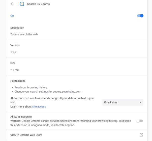Viewport: 152px width, 141px height.
Task: Click the Size heading
Action: tap(13, 63)
